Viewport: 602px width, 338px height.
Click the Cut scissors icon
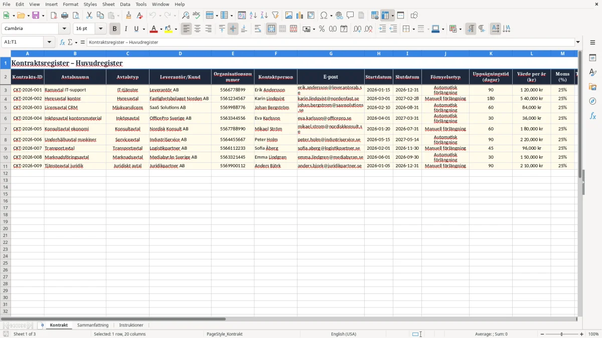coord(89,16)
